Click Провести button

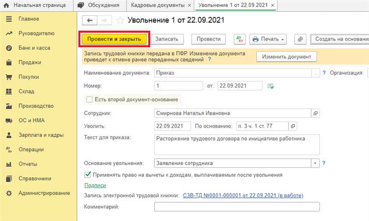click(x=209, y=39)
